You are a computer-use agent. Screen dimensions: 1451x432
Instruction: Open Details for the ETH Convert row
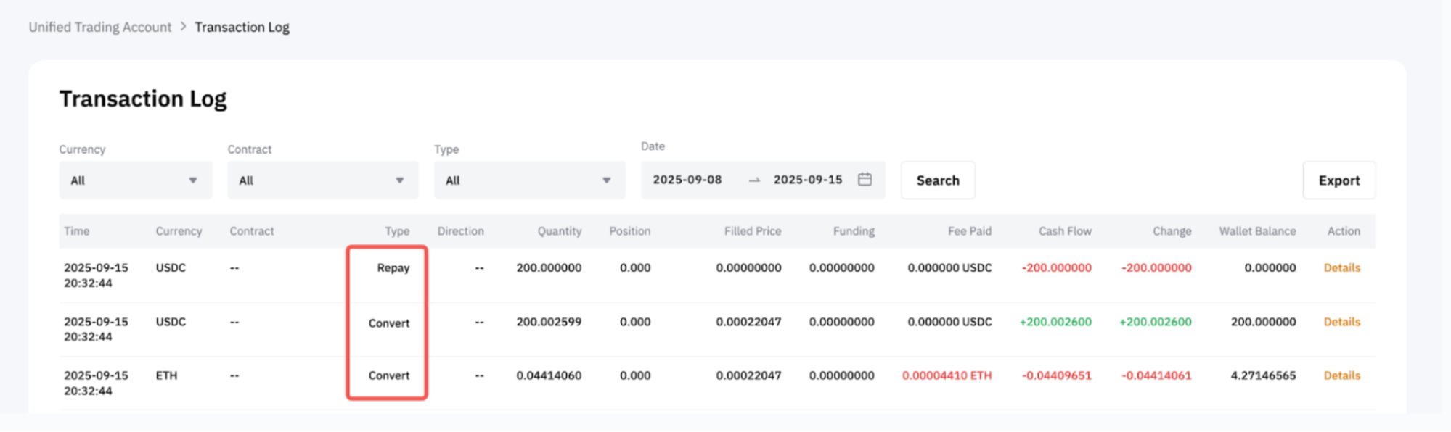tap(1341, 375)
